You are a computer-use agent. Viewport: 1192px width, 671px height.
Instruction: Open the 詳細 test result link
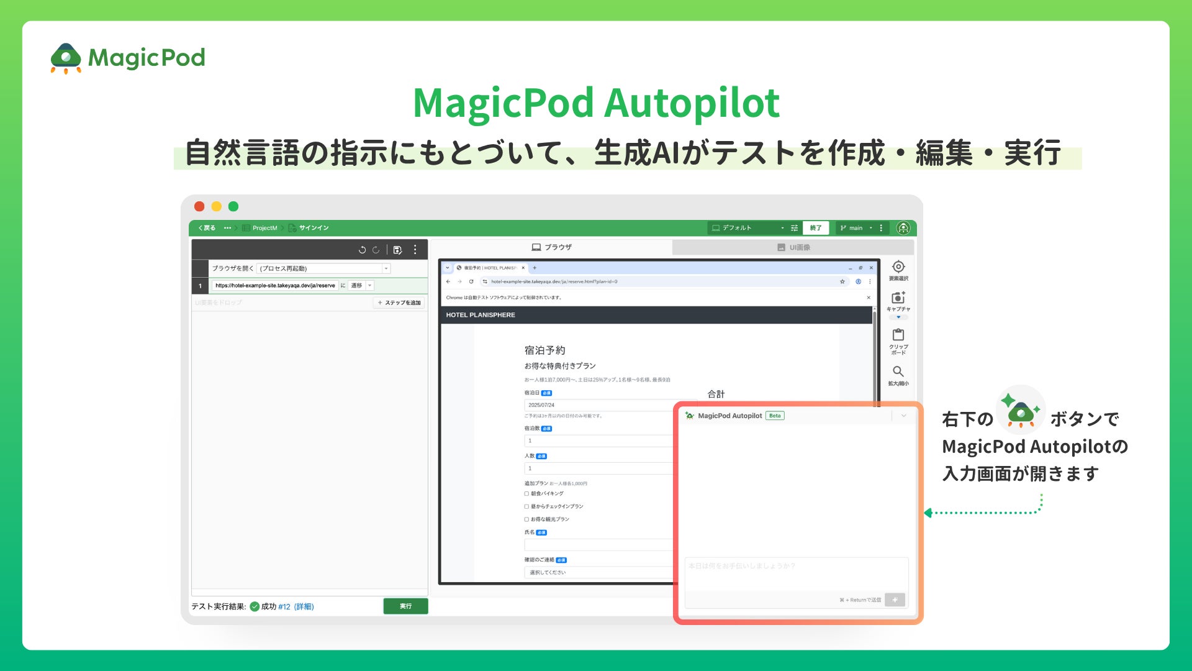(x=304, y=606)
